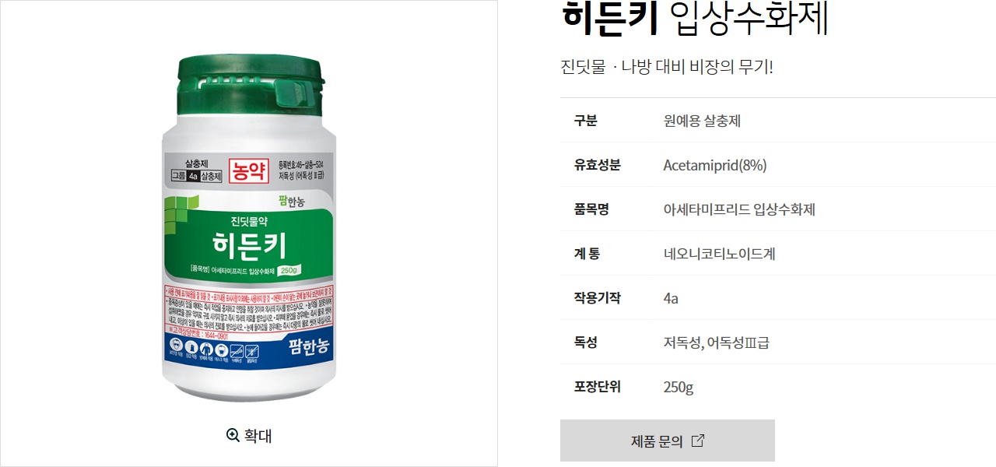
Task: Click the 네오니코티노이드계 classification value
Action: tap(719, 254)
